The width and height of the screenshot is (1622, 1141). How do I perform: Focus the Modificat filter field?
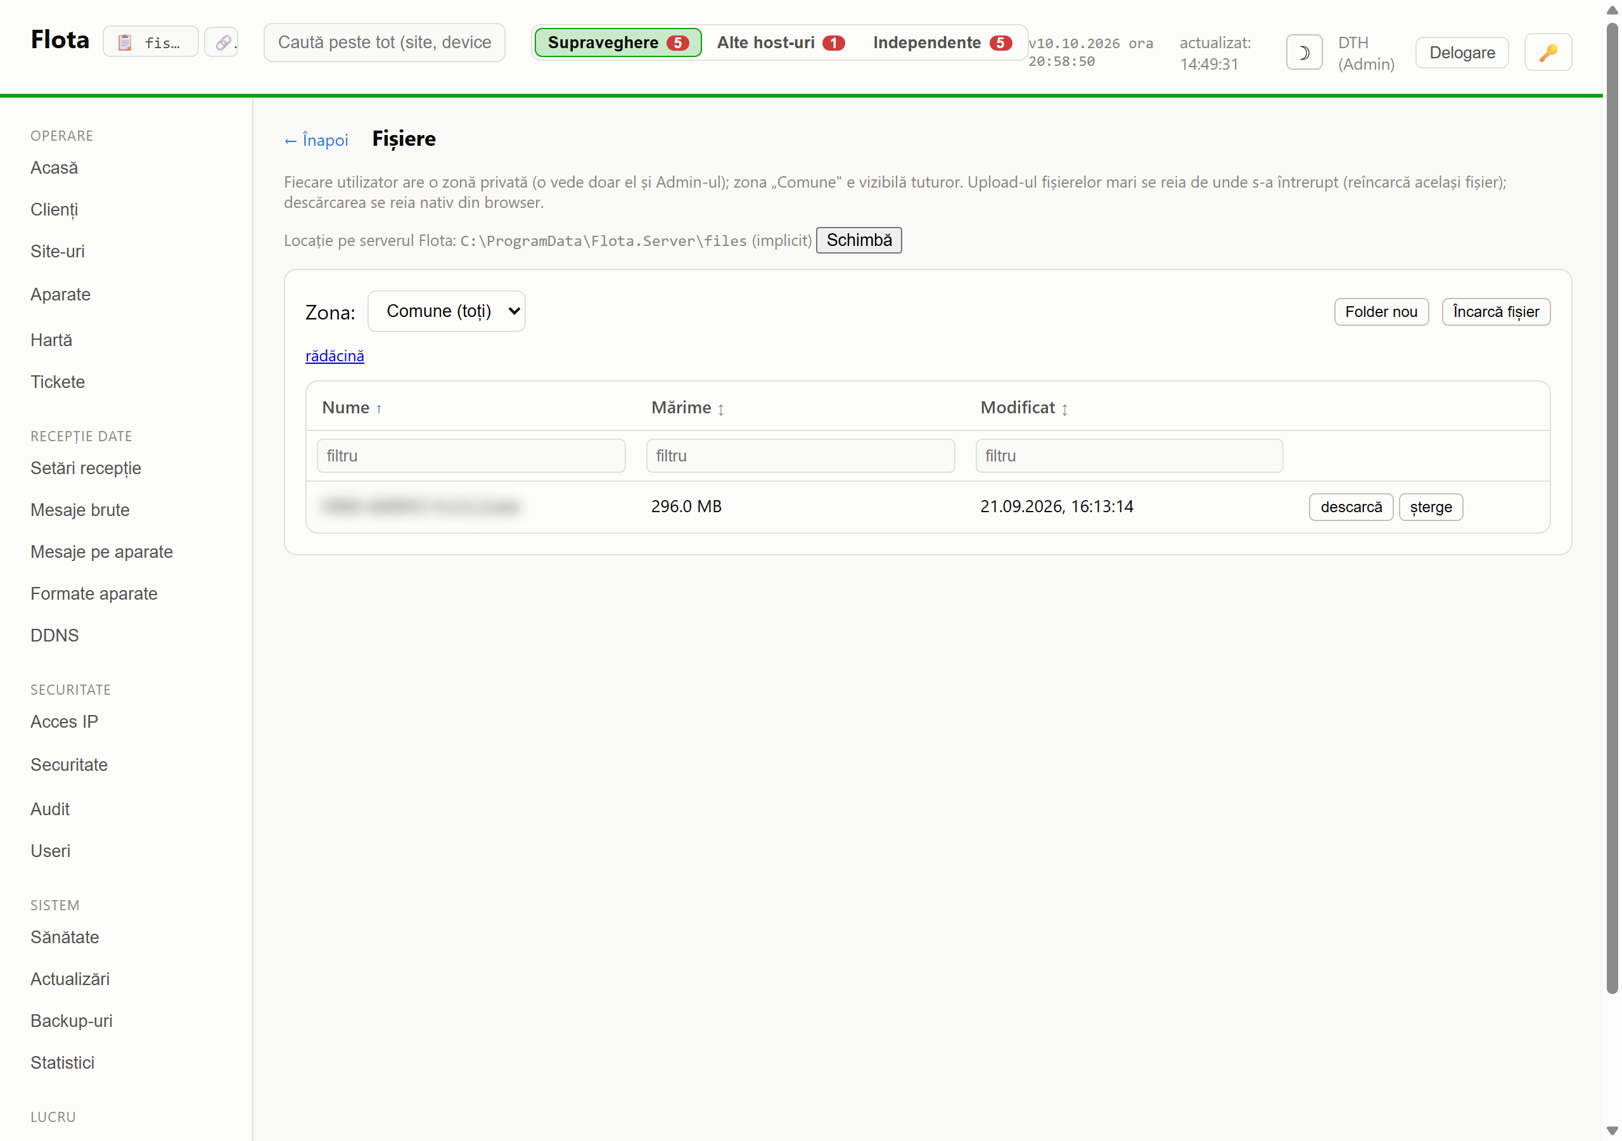tap(1128, 456)
